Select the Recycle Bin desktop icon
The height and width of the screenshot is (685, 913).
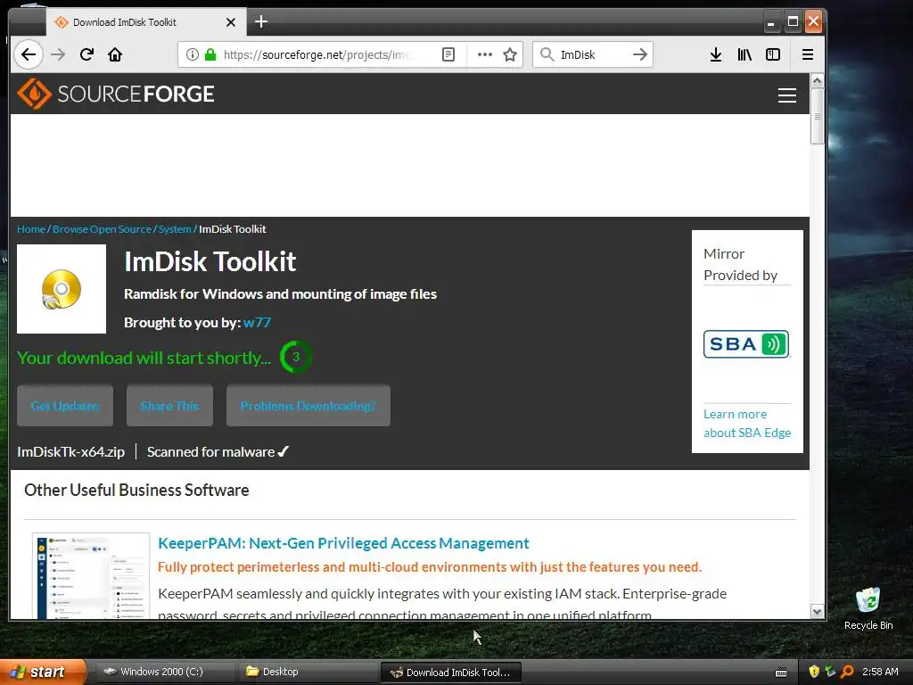pyautogui.click(x=868, y=608)
